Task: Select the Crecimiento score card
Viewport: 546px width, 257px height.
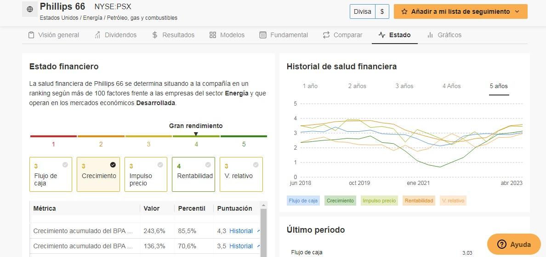Action: [x=98, y=174]
